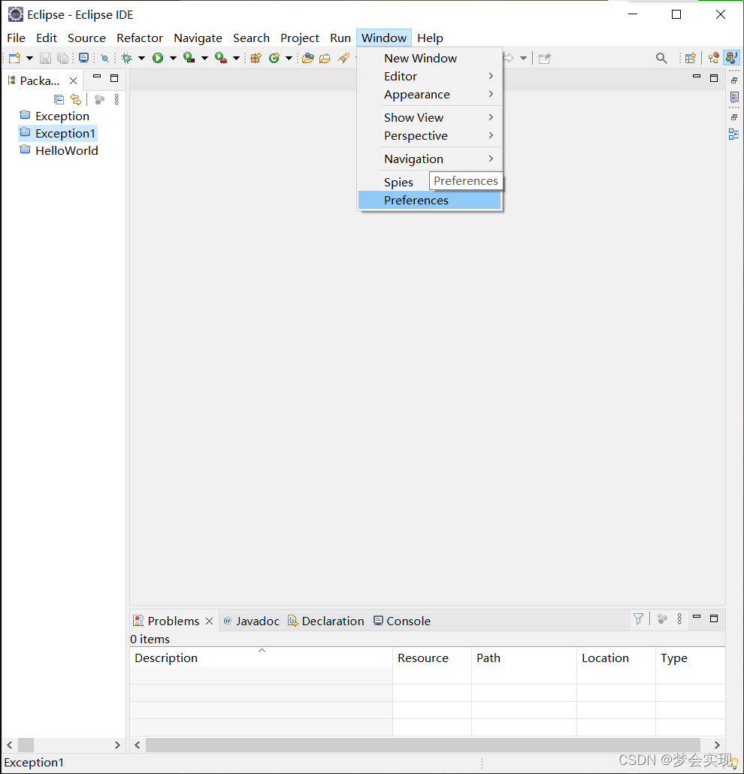
Task: Sort by Description column header
Action: click(x=262, y=658)
